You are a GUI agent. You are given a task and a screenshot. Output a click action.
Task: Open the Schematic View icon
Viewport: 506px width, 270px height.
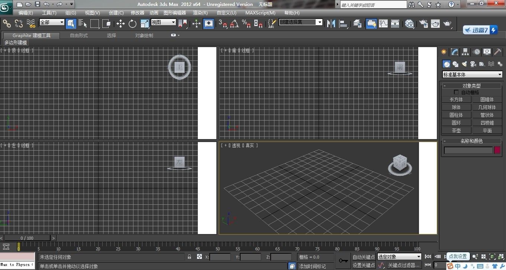click(395, 23)
